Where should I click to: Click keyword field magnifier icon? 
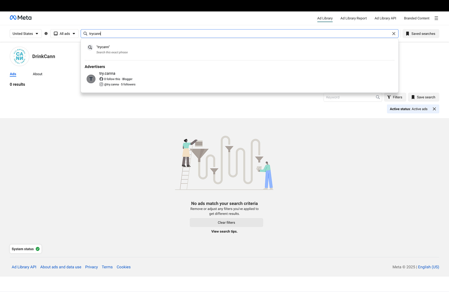pyautogui.click(x=377, y=97)
